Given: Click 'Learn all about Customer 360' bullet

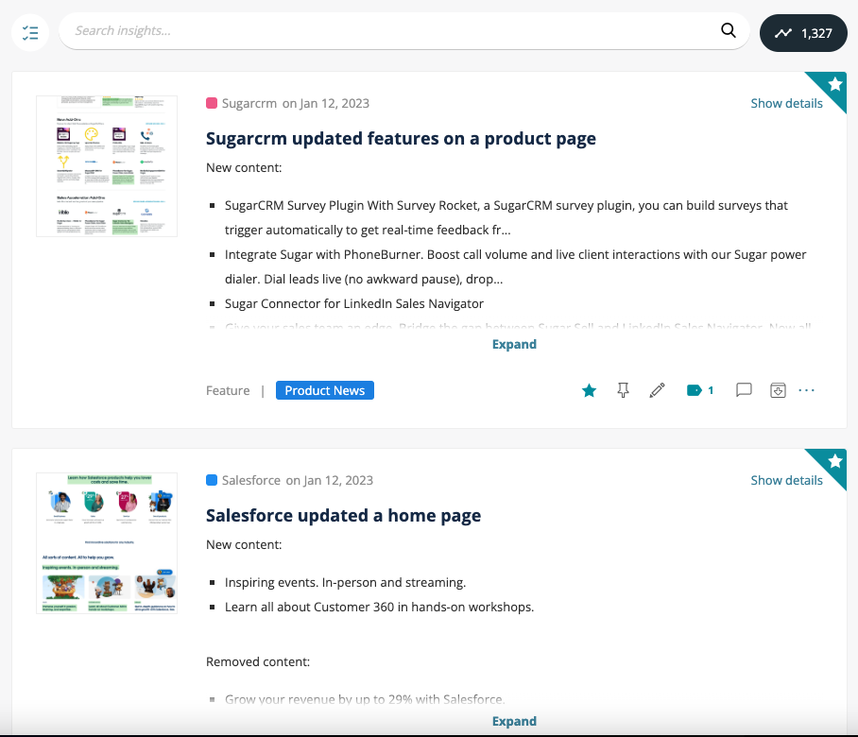Looking at the screenshot, I should [x=379, y=608].
